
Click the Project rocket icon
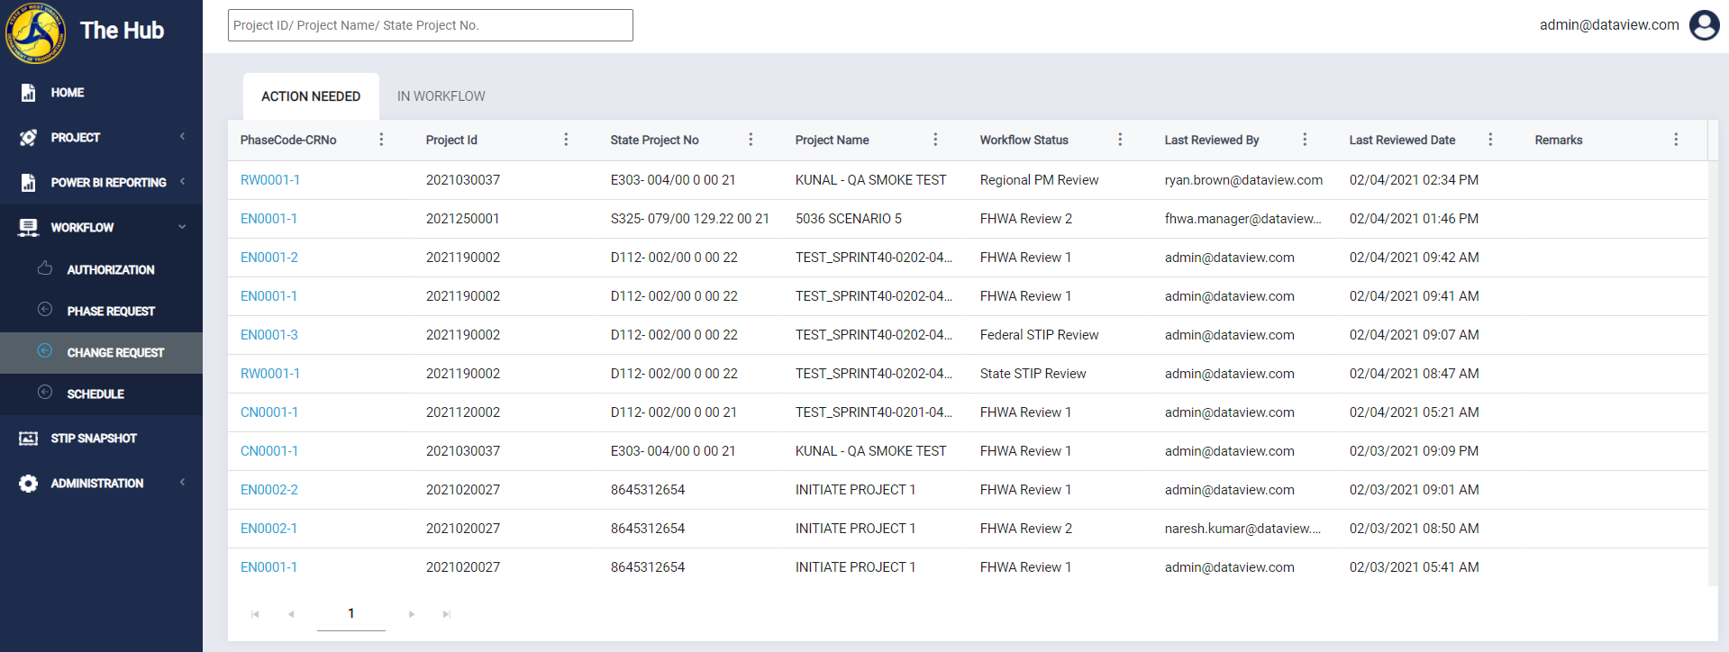pyautogui.click(x=28, y=138)
